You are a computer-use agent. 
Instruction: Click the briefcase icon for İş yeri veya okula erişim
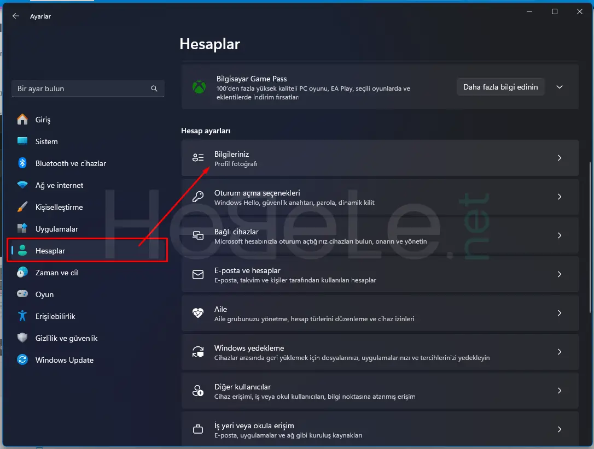coord(198,429)
